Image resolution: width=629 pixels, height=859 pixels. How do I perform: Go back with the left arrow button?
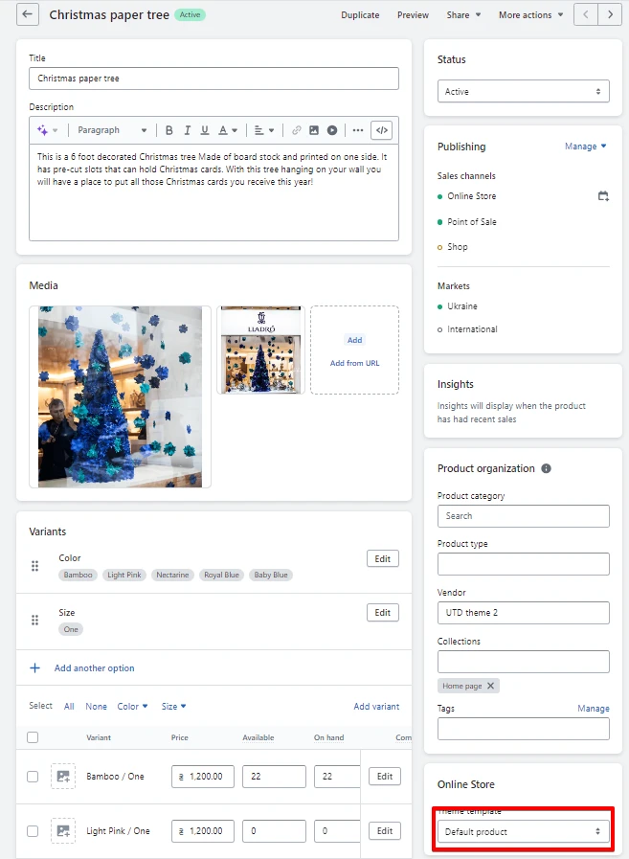point(28,14)
